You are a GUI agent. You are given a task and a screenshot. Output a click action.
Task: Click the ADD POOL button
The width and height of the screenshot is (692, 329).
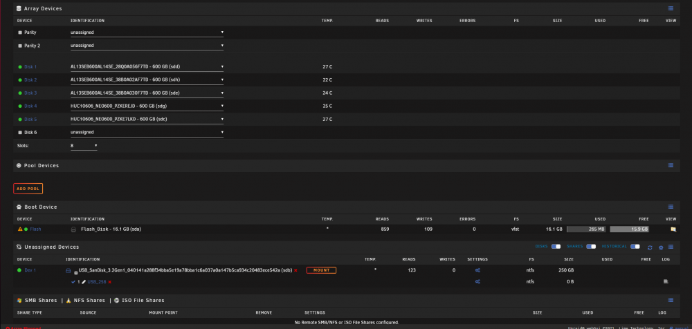pyautogui.click(x=28, y=189)
